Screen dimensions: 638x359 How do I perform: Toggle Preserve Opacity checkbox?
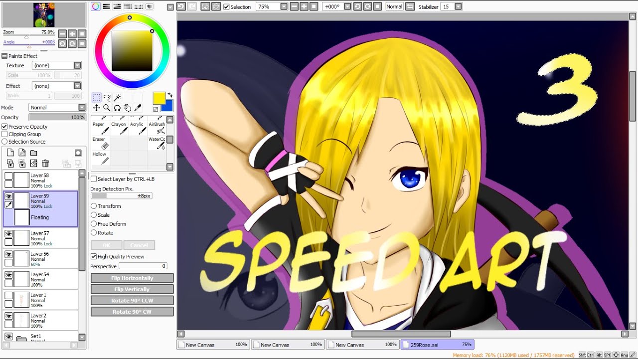4,127
